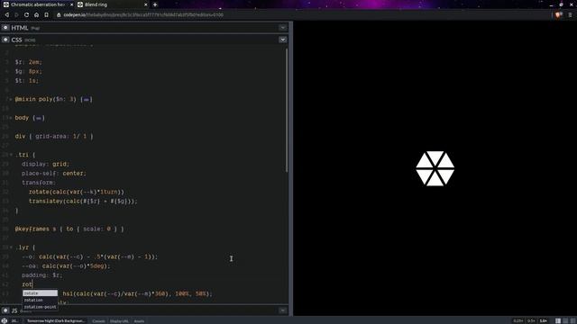Expand folded marker after body
Image resolution: width=577 pixels, height=324 pixels.
coord(39,118)
